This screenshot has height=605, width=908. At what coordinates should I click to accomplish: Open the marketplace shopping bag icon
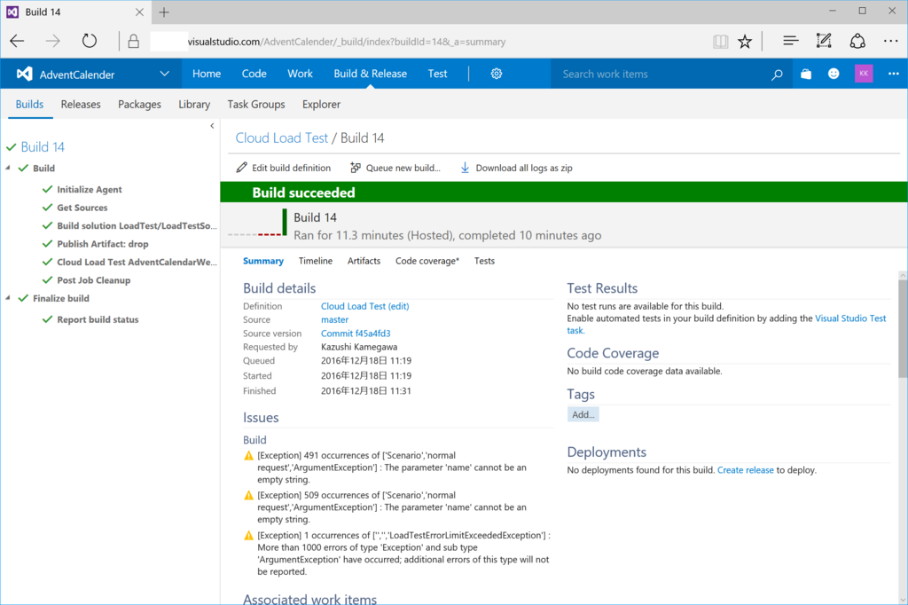point(805,74)
